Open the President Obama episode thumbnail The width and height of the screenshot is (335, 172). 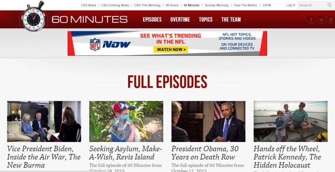208,121
